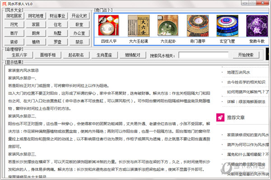Open the 六爻起卦 bowl icon
The image size is (271, 180).
click(x=168, y=25)
